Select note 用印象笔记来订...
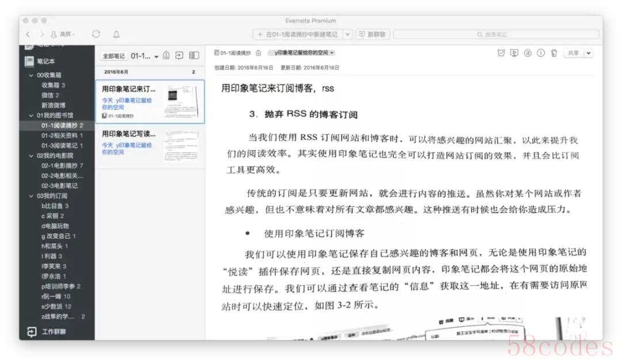The width and height of the screenshot is (622, 363). click(150, 101)
